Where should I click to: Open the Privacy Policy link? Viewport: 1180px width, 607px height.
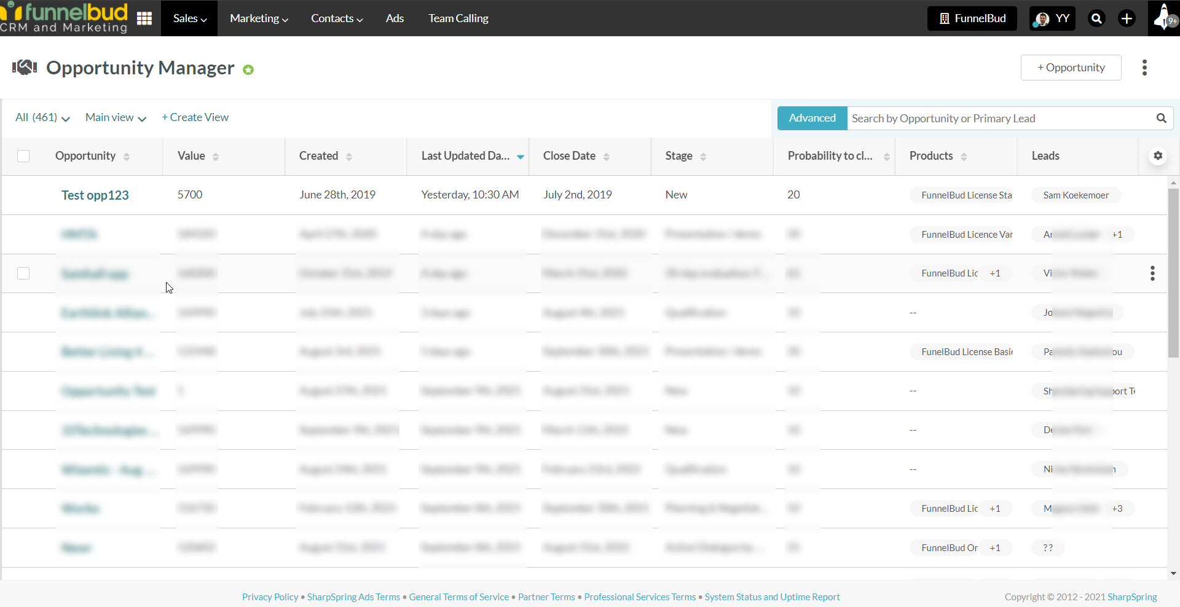pyautogui.click(x=270, y=597)
